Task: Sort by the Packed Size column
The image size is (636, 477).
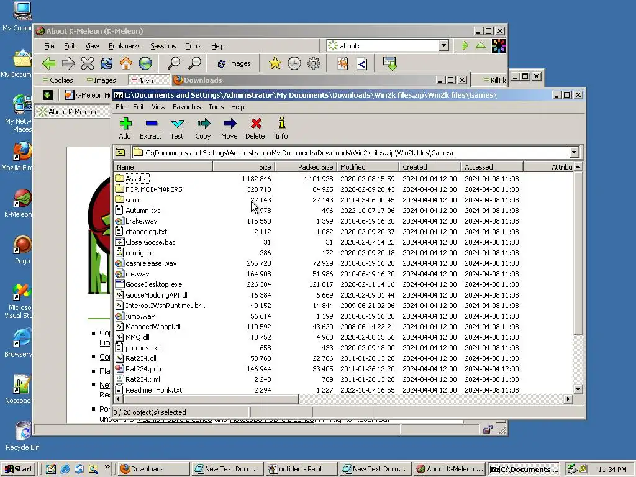Action: (306, 166)
